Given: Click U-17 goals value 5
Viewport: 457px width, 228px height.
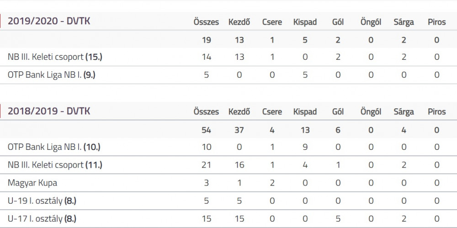Looking at the screenshot, I should [338, 219].
